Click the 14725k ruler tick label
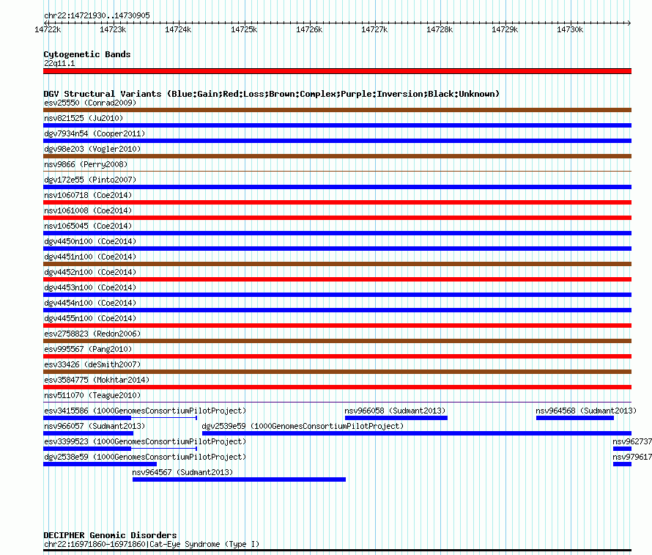Viewport: 652px width, 555px height. click(244, 29)
